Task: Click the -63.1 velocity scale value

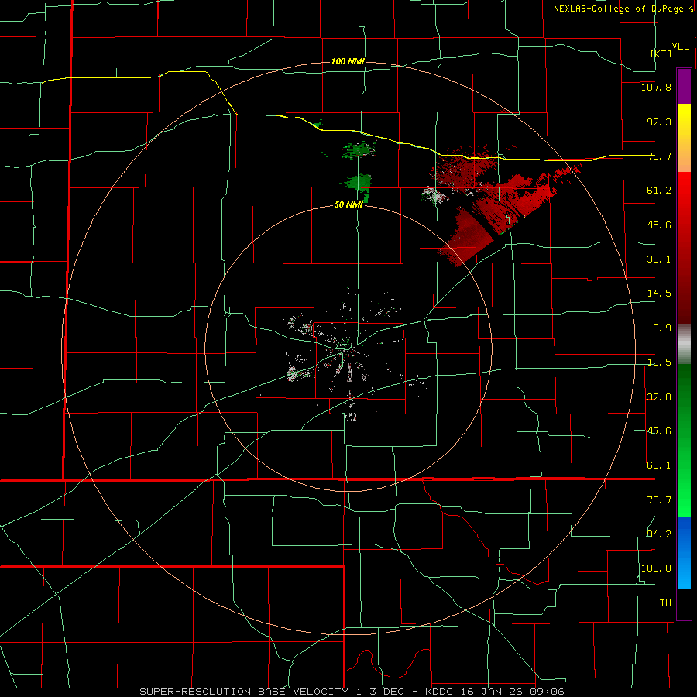Action: click(x=656, y=465)
